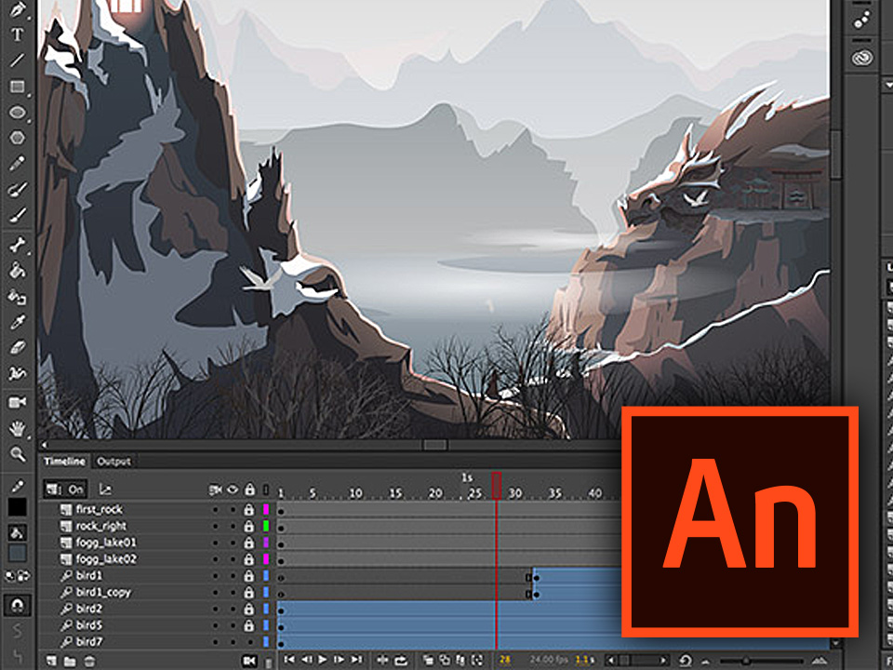Select the Pencil tool

(18, 164)
